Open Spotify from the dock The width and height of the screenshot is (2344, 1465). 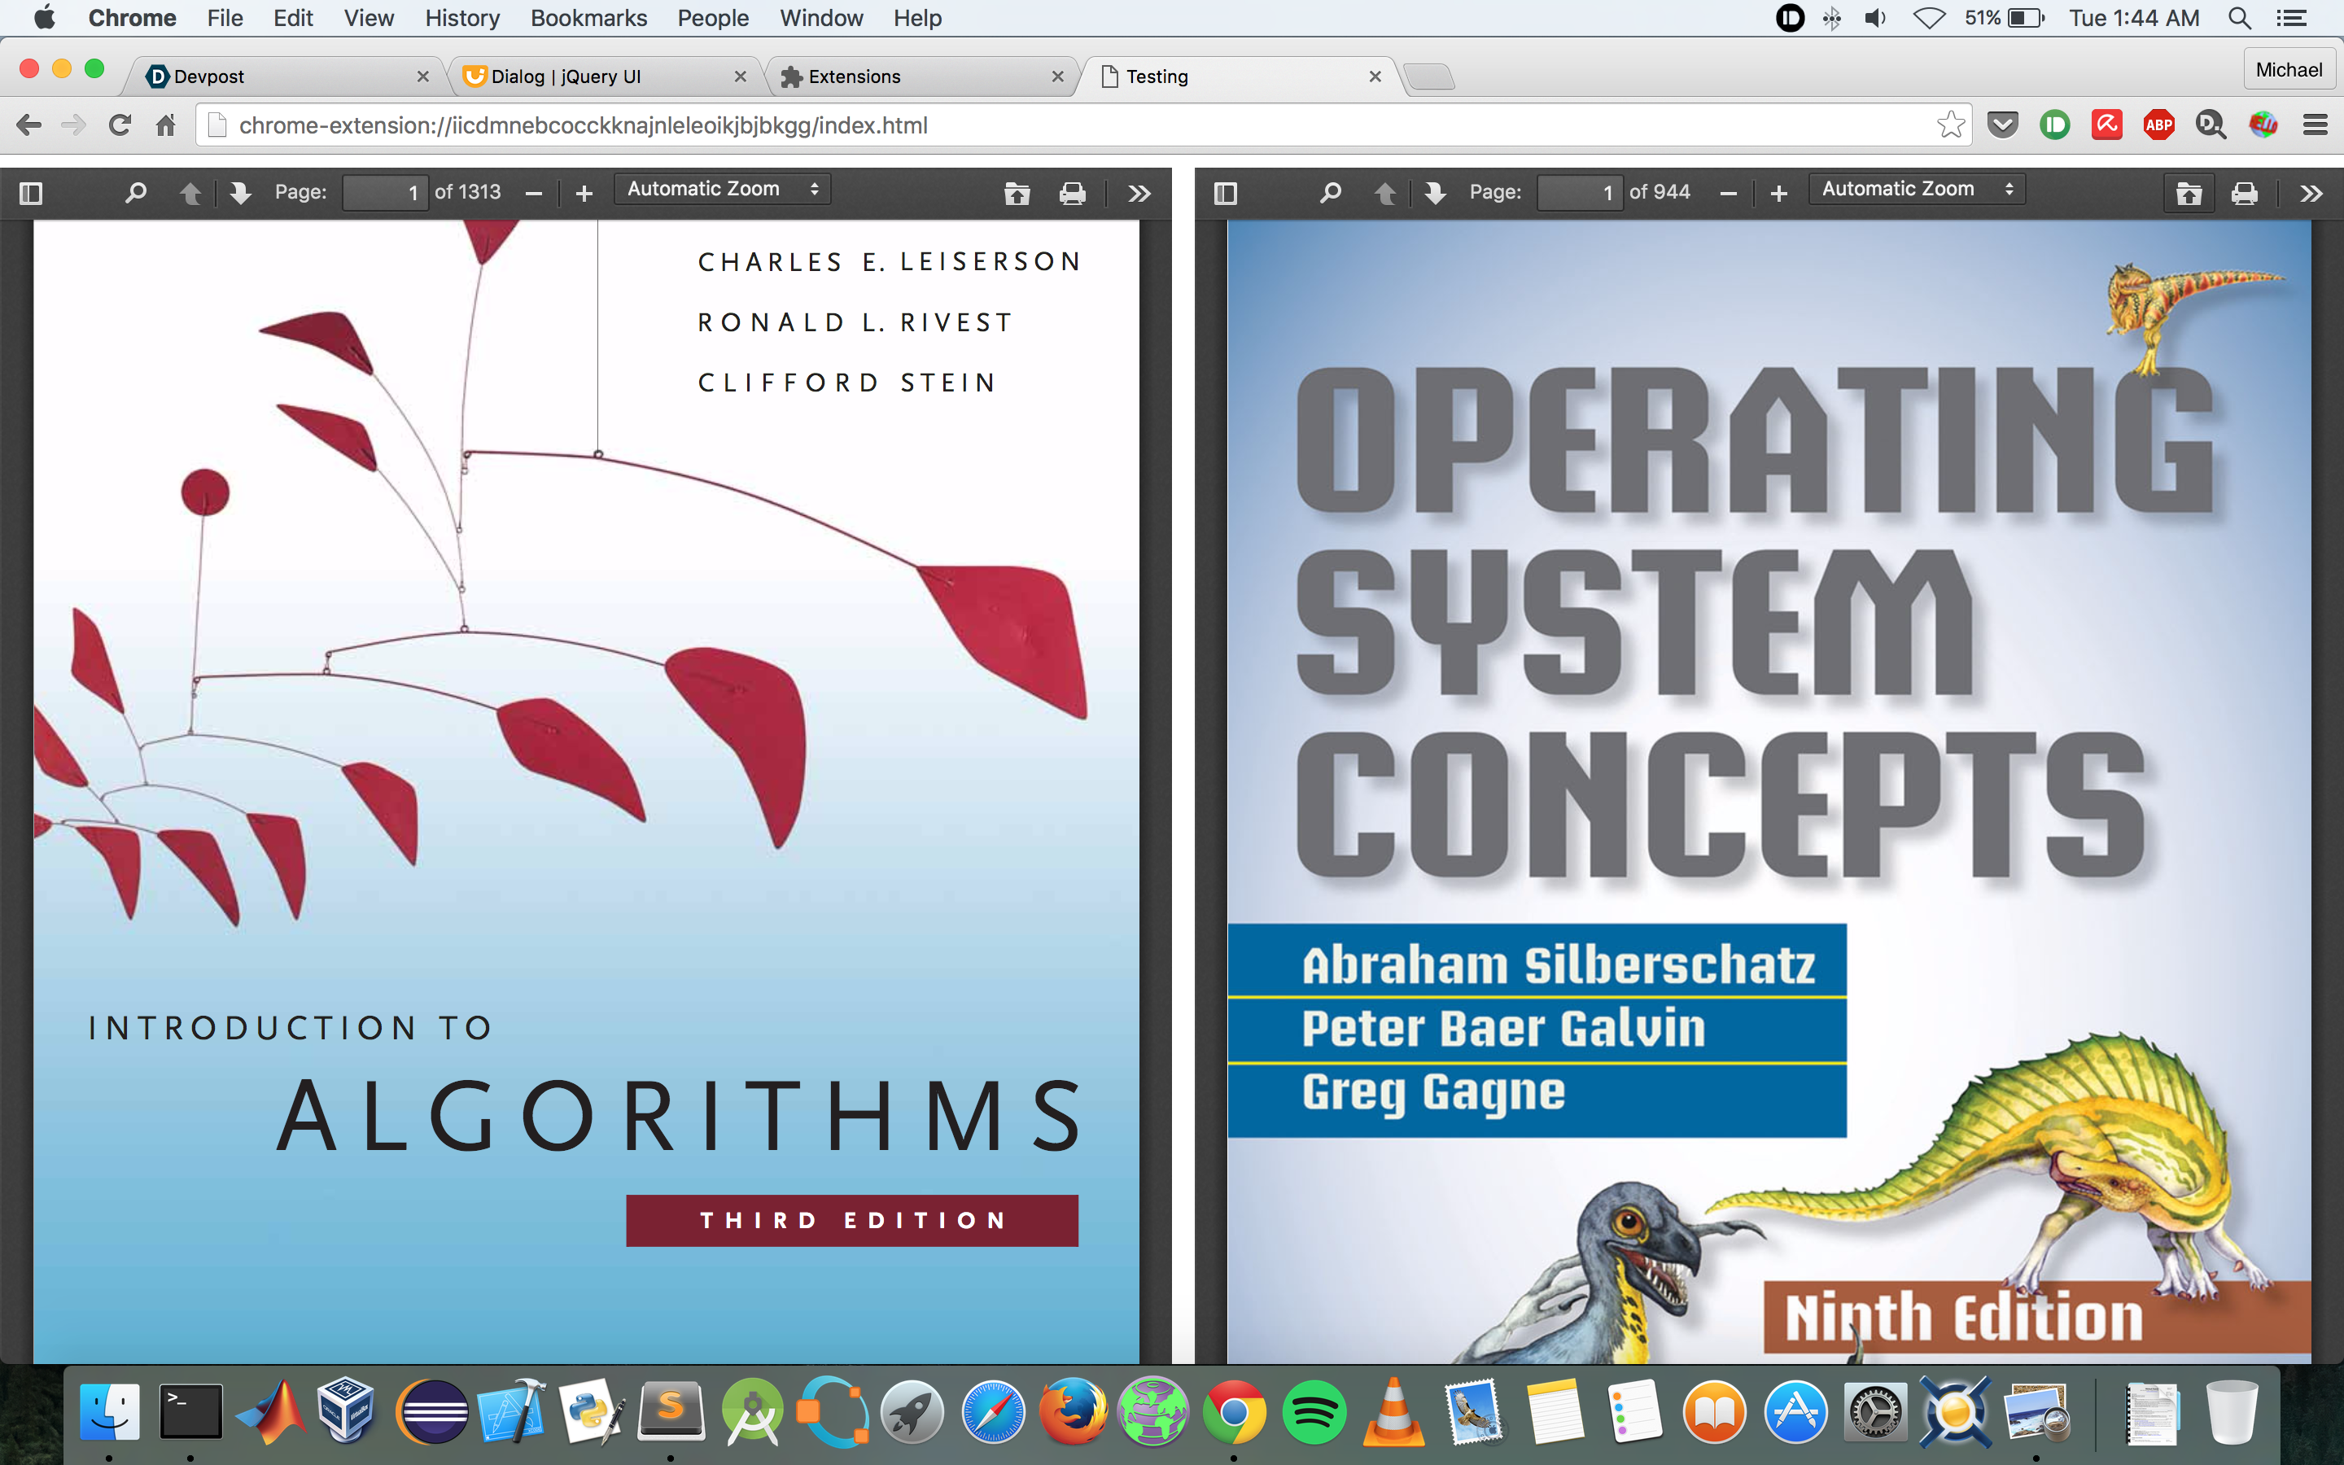1313,1412
